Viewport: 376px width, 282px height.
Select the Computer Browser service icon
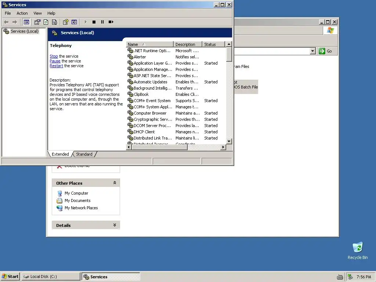click(x=130, y=113)
